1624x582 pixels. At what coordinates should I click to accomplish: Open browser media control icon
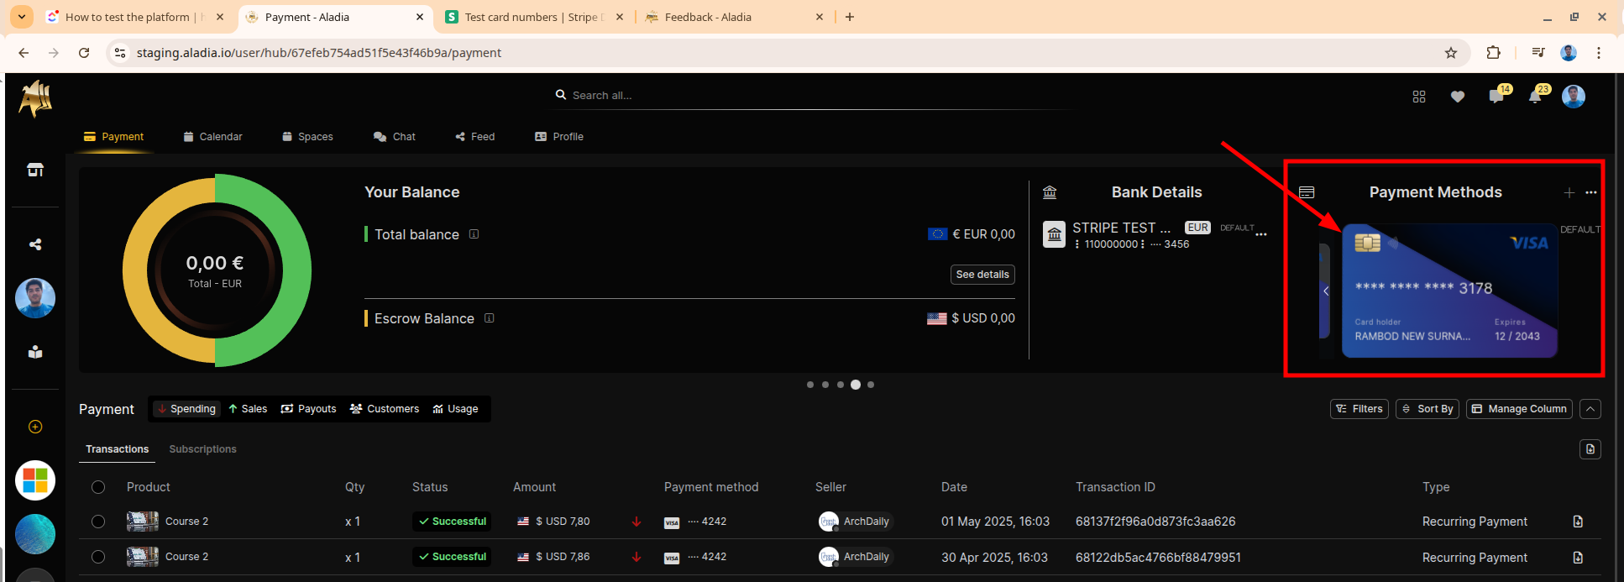[x=1538, y=53]
